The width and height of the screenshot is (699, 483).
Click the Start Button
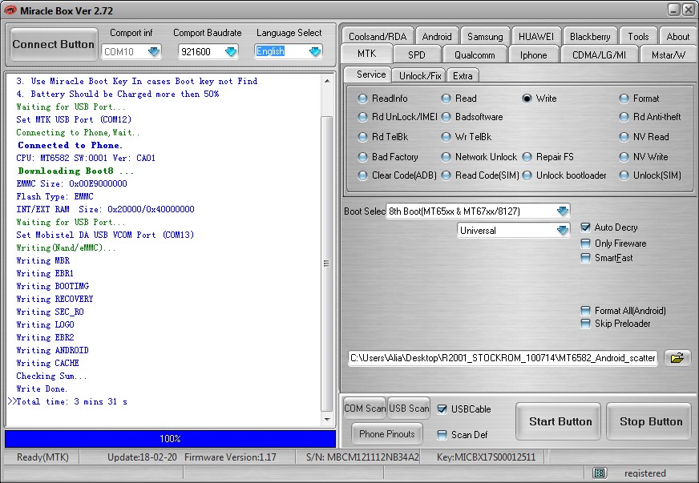coord(560,421)
